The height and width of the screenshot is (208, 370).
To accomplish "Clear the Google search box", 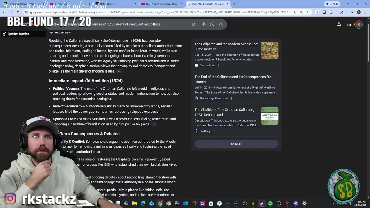I will [x=193, y=24].
